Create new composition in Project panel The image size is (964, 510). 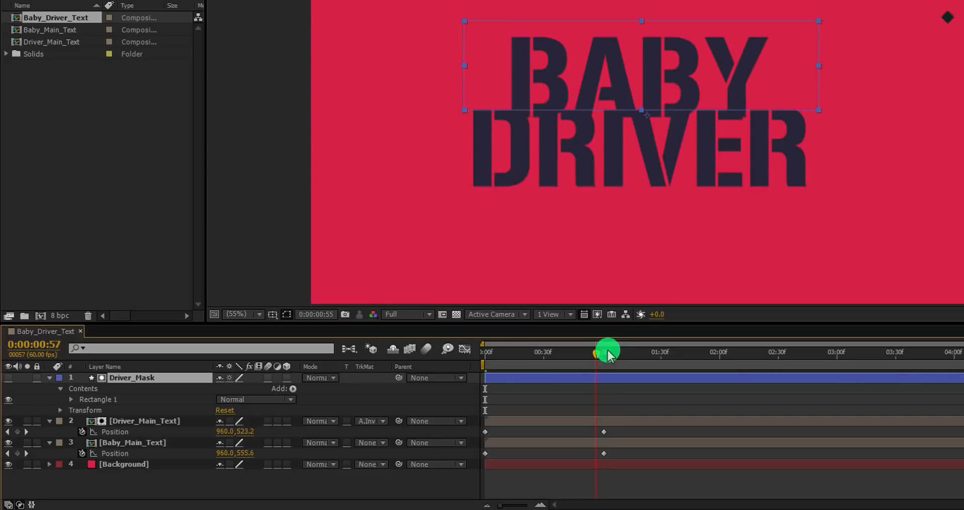[41, 316]
